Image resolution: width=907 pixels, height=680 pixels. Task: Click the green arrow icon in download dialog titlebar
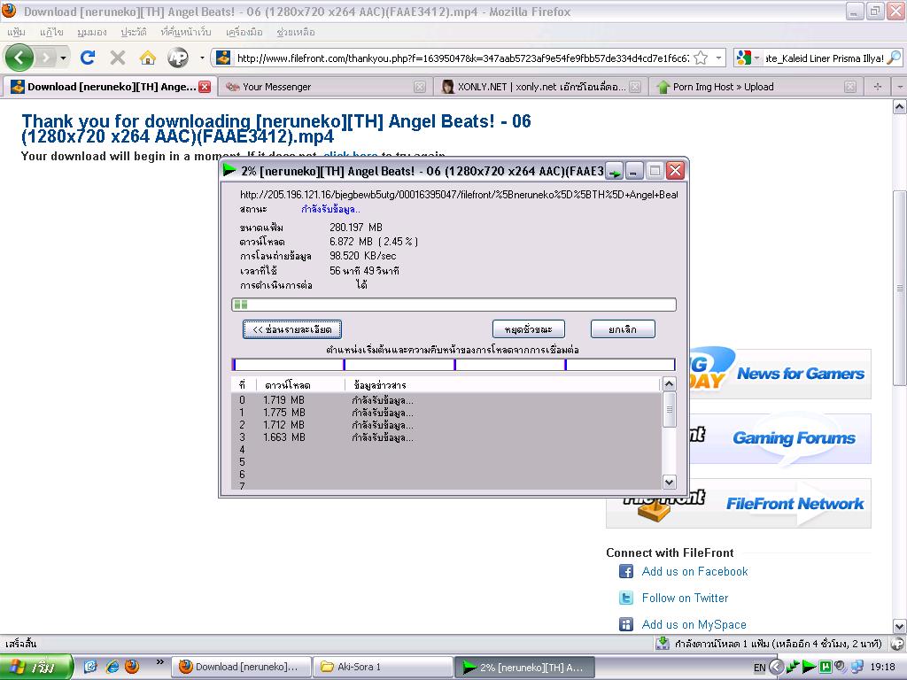[x=615, y=171]
